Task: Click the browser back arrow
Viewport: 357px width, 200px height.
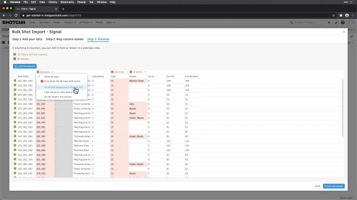Action: [4, 16]
